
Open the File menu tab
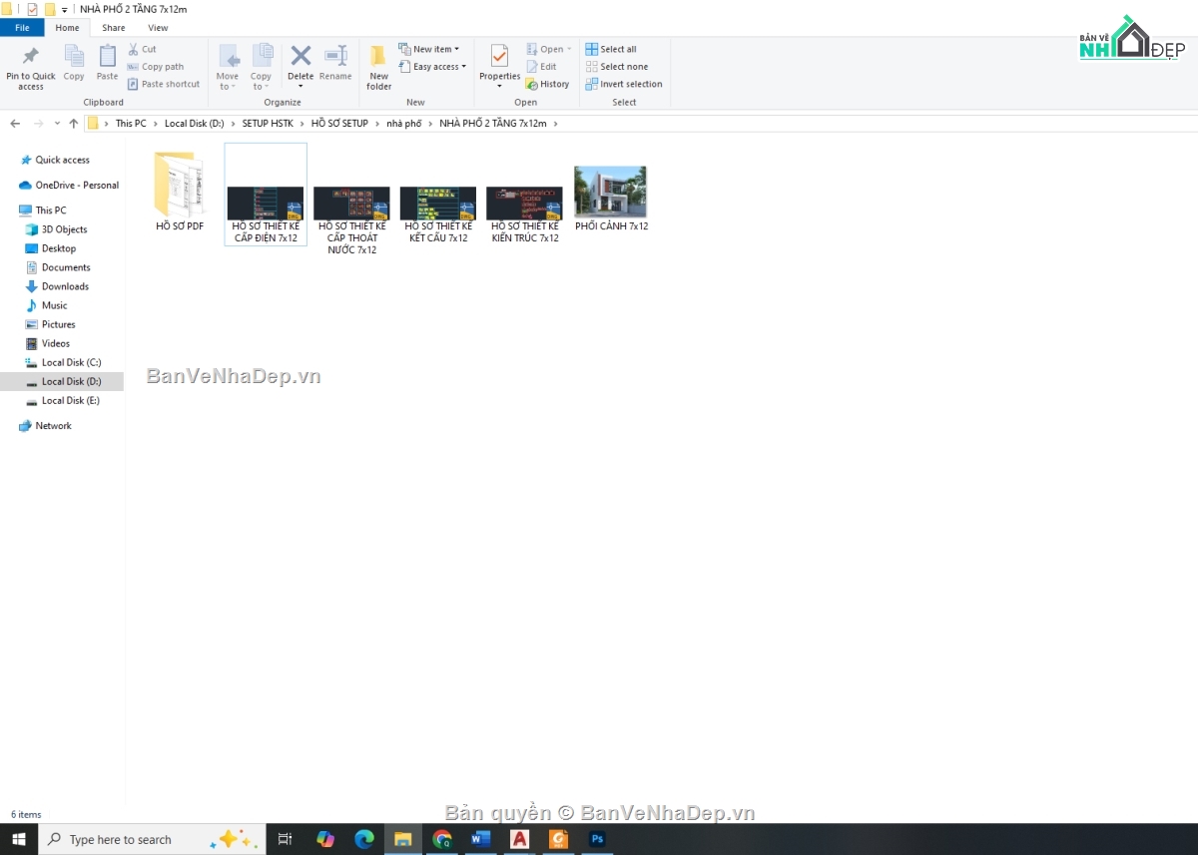point(22,28)
